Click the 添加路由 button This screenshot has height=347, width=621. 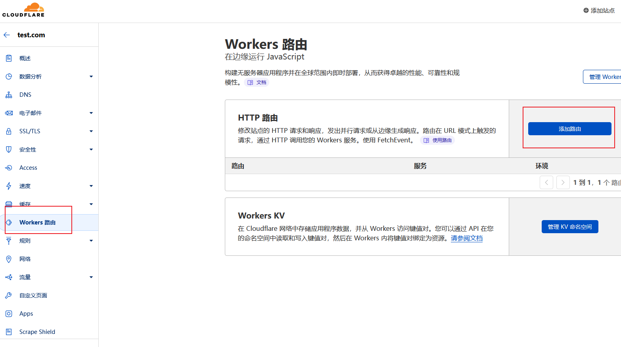coord(569,129)
